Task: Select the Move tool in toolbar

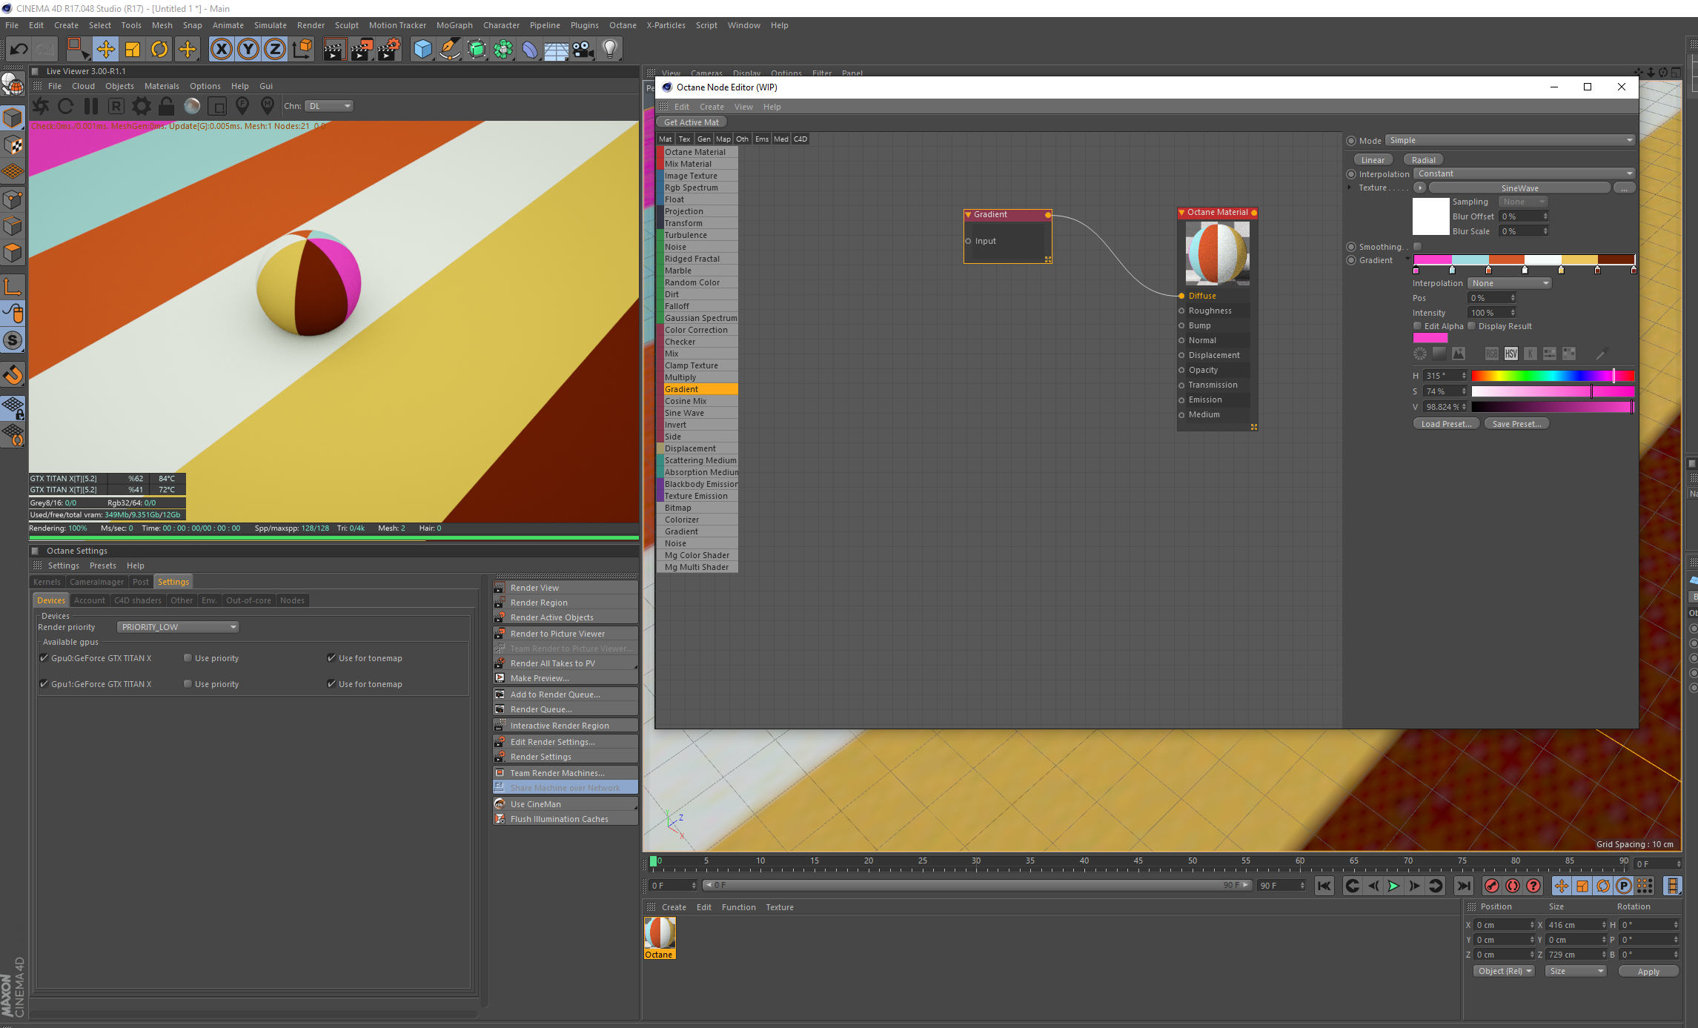Action: point(105,50)
